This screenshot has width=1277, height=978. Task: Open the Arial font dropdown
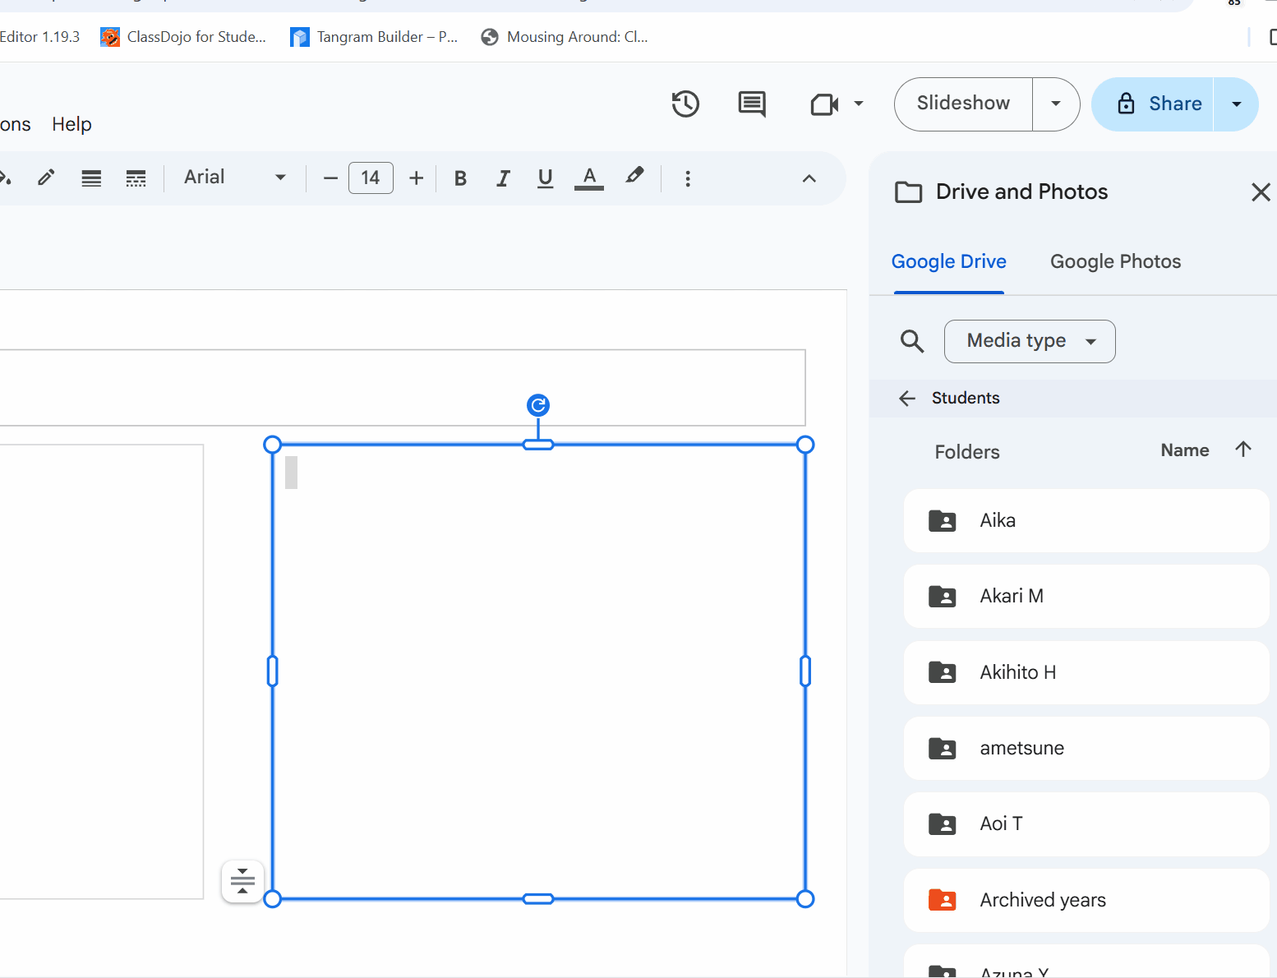tap(235, 178)
